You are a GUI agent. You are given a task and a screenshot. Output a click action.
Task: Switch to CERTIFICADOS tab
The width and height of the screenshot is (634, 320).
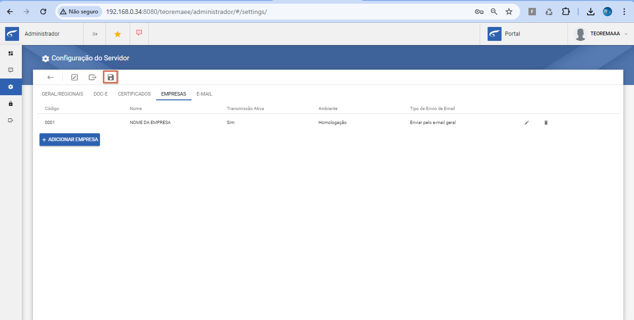(134, 94)
